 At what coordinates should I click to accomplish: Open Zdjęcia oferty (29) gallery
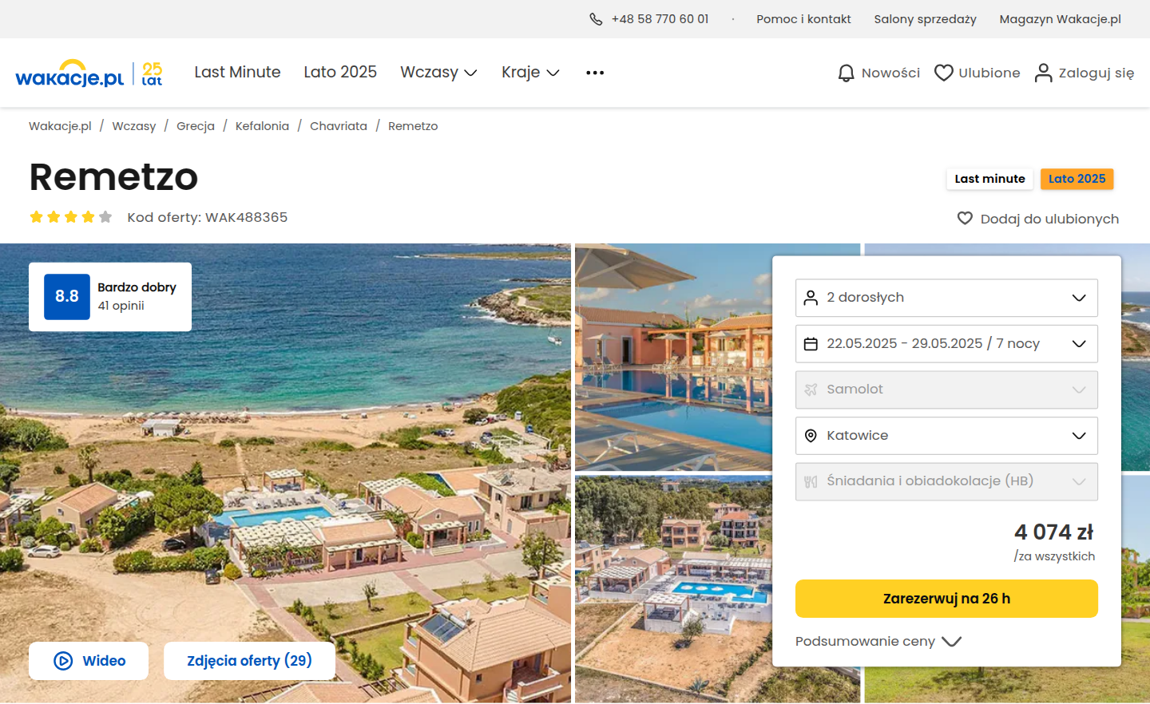pyautogui.click(x=249, y=661)
